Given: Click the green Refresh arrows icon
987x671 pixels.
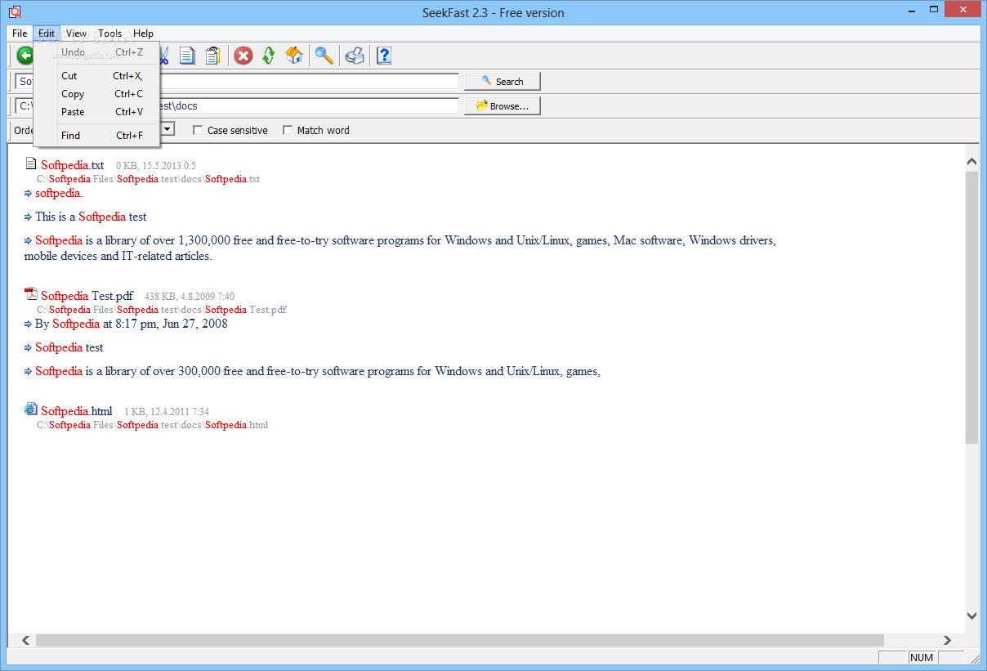Looking at the screenshot, I should [269, 56].
